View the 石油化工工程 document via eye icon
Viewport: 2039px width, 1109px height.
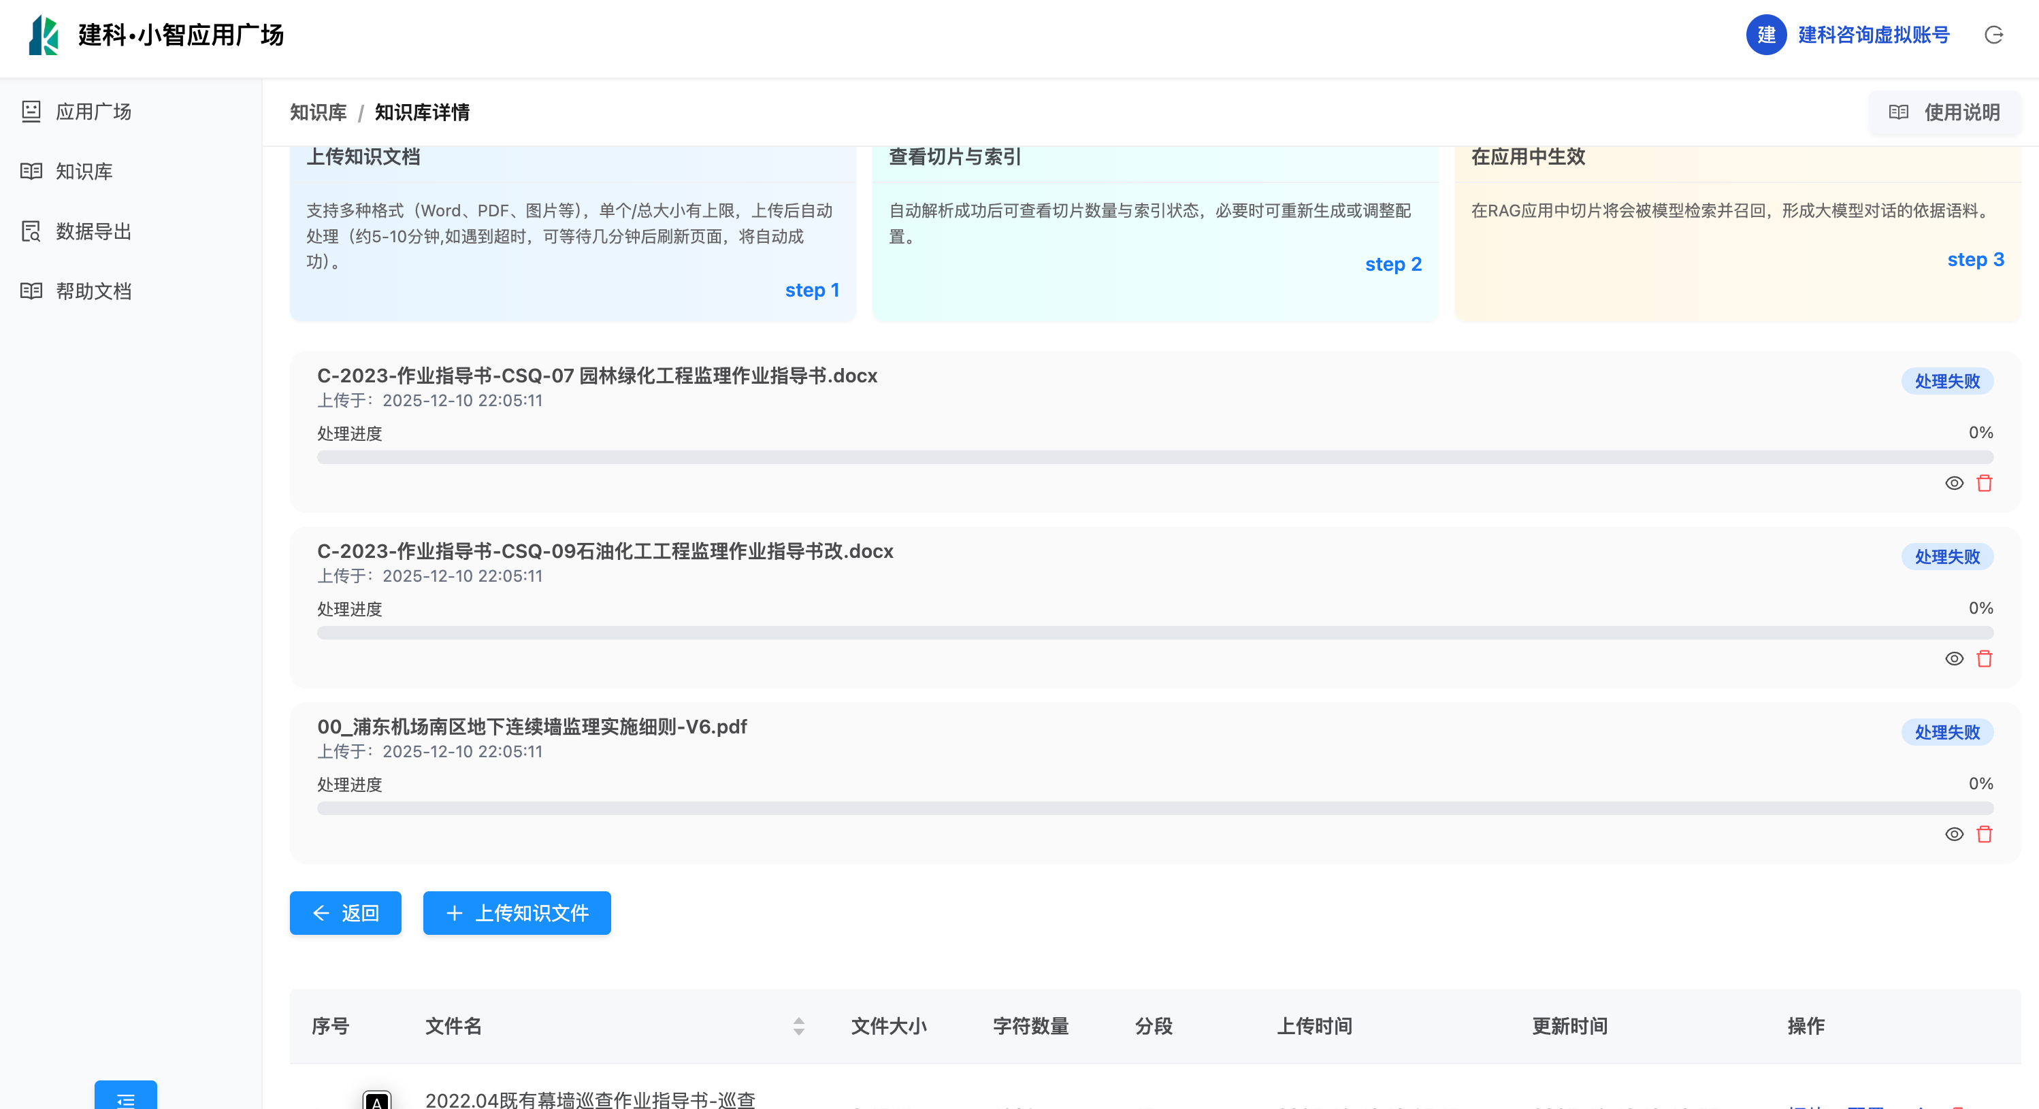point(1953,659)
